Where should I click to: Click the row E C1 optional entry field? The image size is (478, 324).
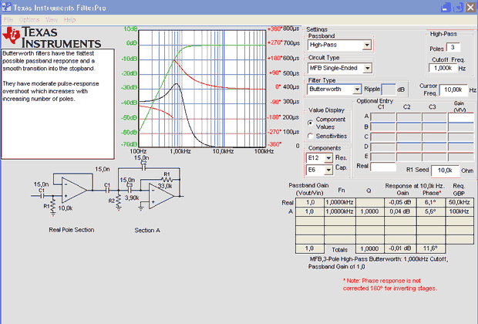pyautogui.click(x=383, y=157)
